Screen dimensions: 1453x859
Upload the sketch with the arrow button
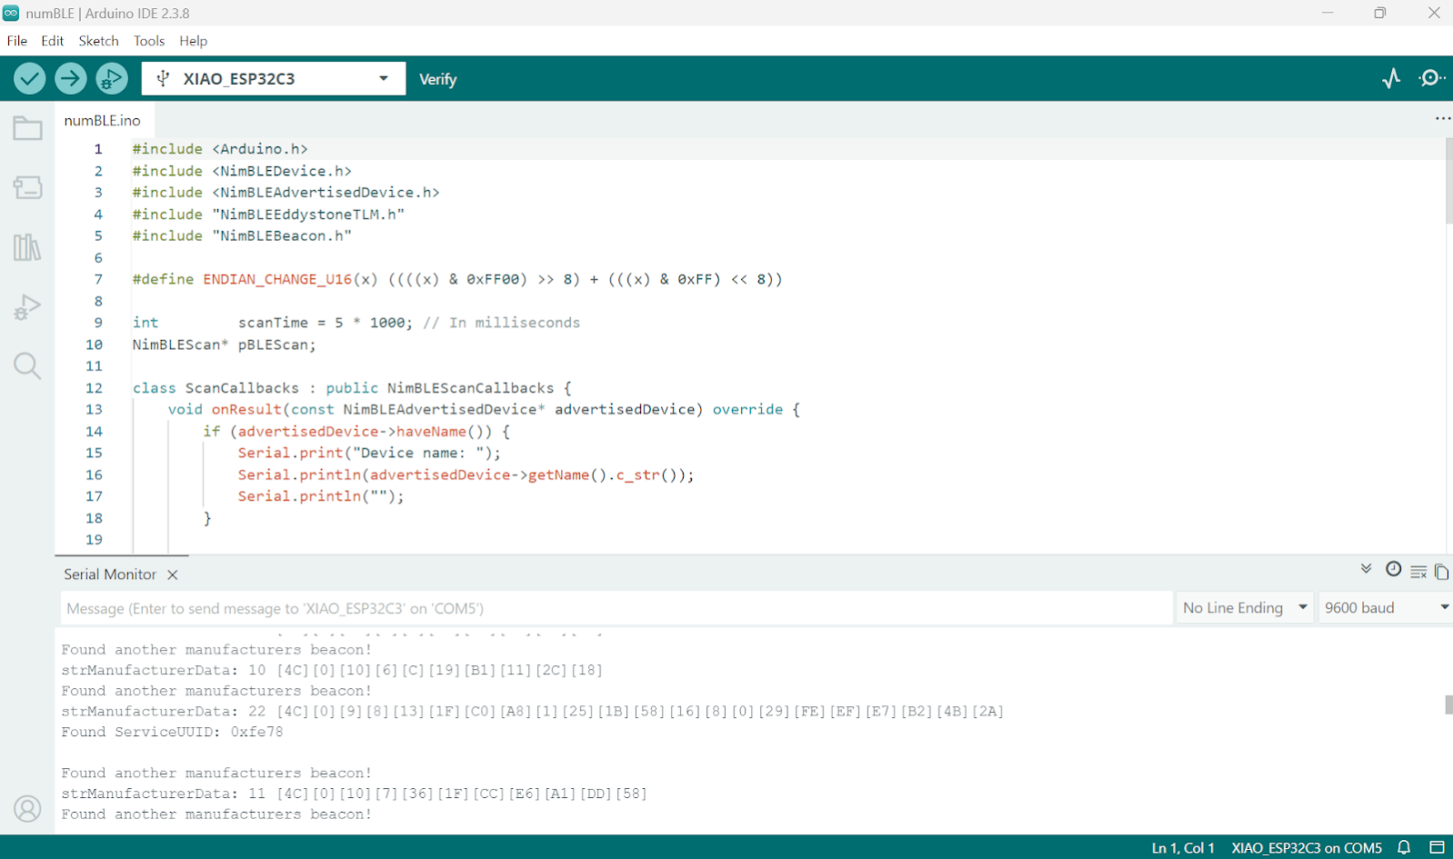[71, 79]
